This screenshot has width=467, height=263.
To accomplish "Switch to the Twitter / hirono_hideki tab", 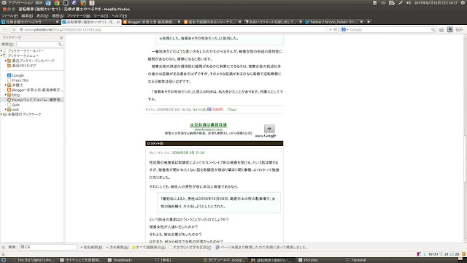I will click(x=334, y=22).
